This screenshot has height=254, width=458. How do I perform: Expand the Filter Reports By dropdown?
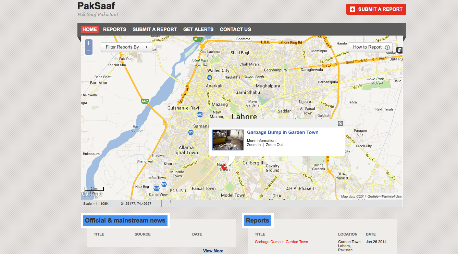[x=126, y=47]
